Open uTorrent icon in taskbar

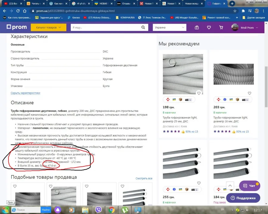125,210
